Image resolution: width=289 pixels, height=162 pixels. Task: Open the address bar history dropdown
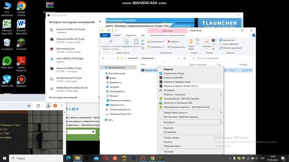[x=179, y=58]
